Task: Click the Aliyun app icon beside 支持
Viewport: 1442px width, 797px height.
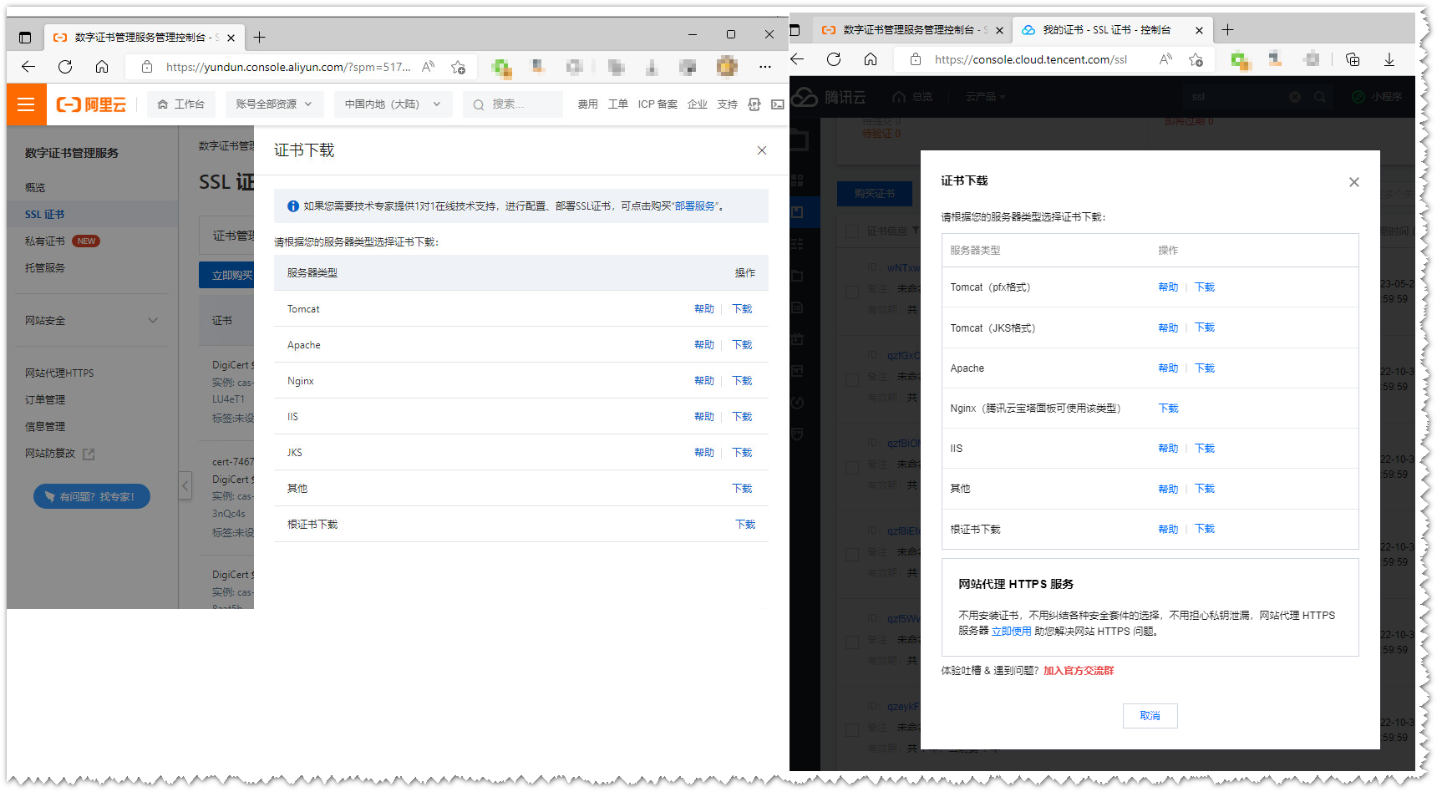Action: point(754,104)
